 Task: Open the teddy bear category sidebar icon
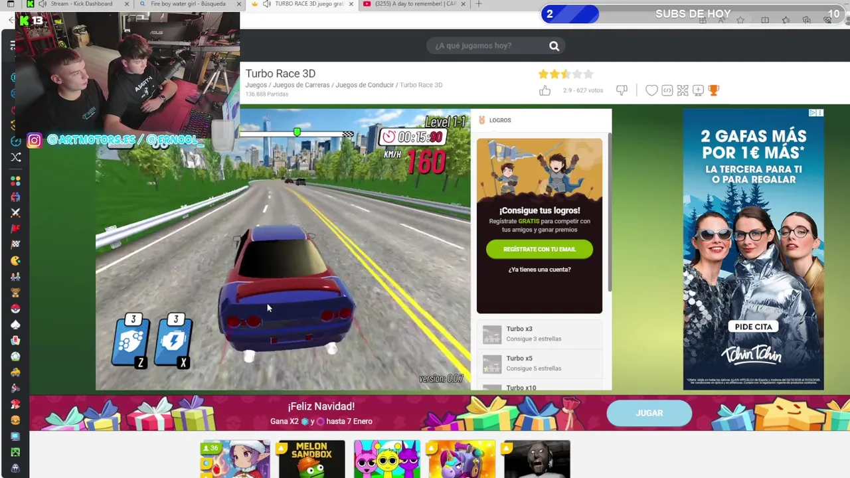[15, 293]
